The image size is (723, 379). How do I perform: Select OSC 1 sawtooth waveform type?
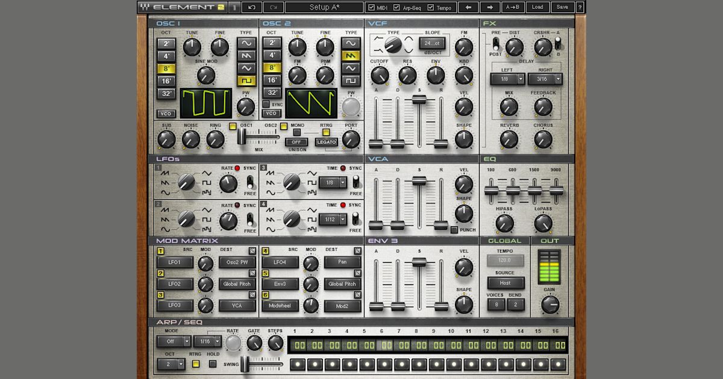(247, 56)
